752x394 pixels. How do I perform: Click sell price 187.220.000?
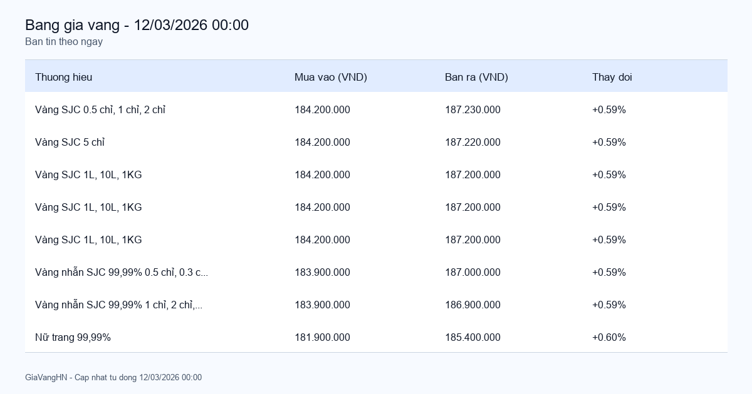click(473, 142)
